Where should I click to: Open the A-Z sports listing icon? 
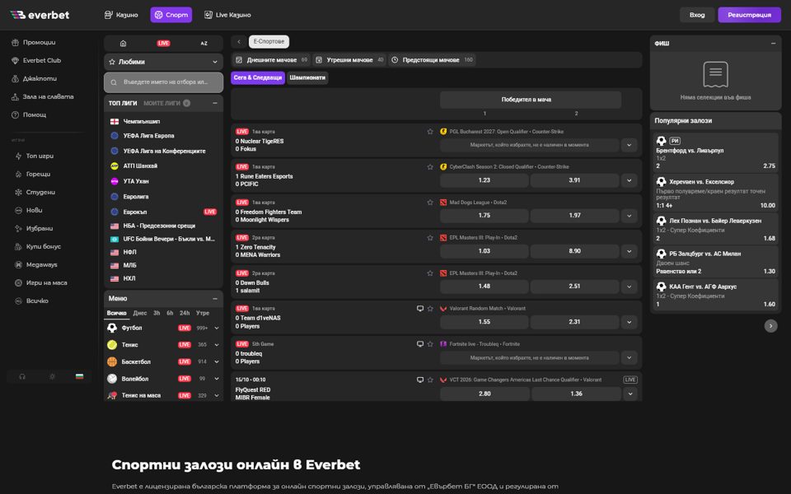204,44
